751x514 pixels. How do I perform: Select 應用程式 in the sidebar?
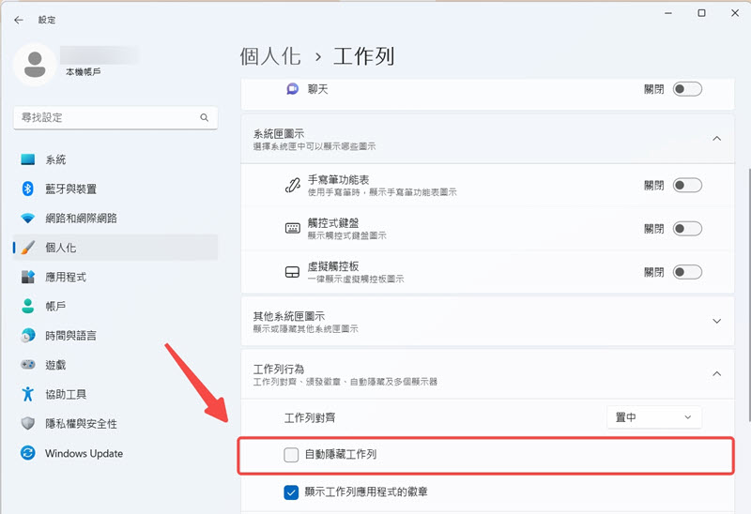coord(115,277)
